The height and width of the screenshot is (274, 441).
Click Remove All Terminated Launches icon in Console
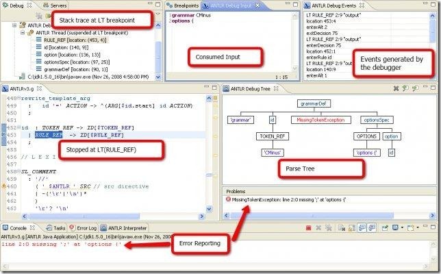328,227
